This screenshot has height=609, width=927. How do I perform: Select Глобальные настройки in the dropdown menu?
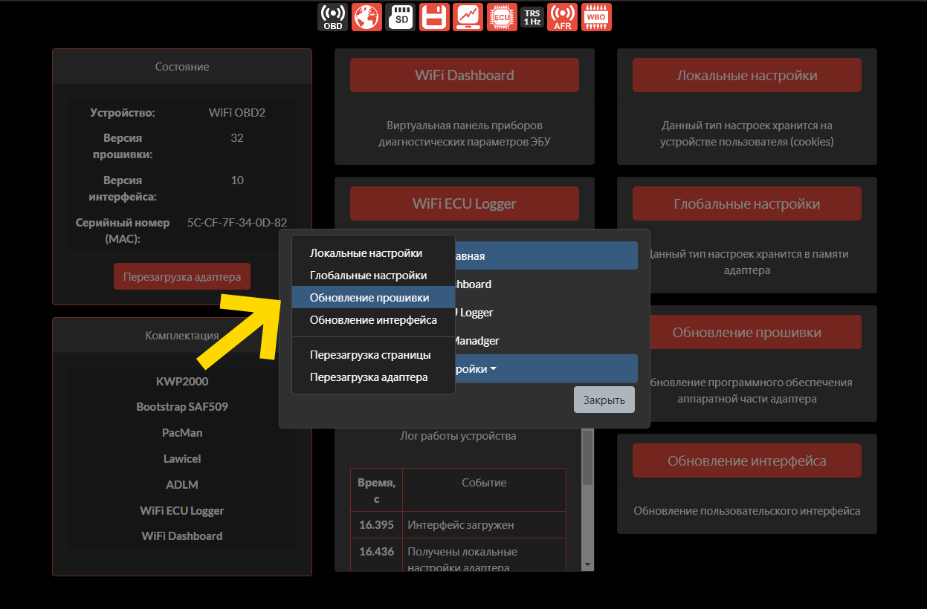(368, 276)
